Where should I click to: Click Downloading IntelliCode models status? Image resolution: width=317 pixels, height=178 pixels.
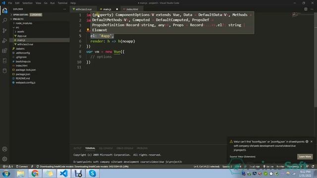(83, 167)
